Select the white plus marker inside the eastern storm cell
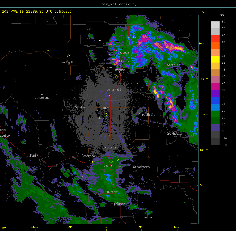236x231 pixels. pos(168,103)
